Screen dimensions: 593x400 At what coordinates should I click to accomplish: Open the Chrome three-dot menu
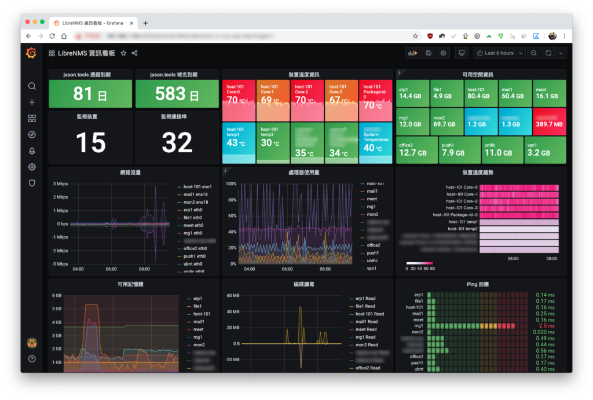pyautogui.click(x=565, y=36)
